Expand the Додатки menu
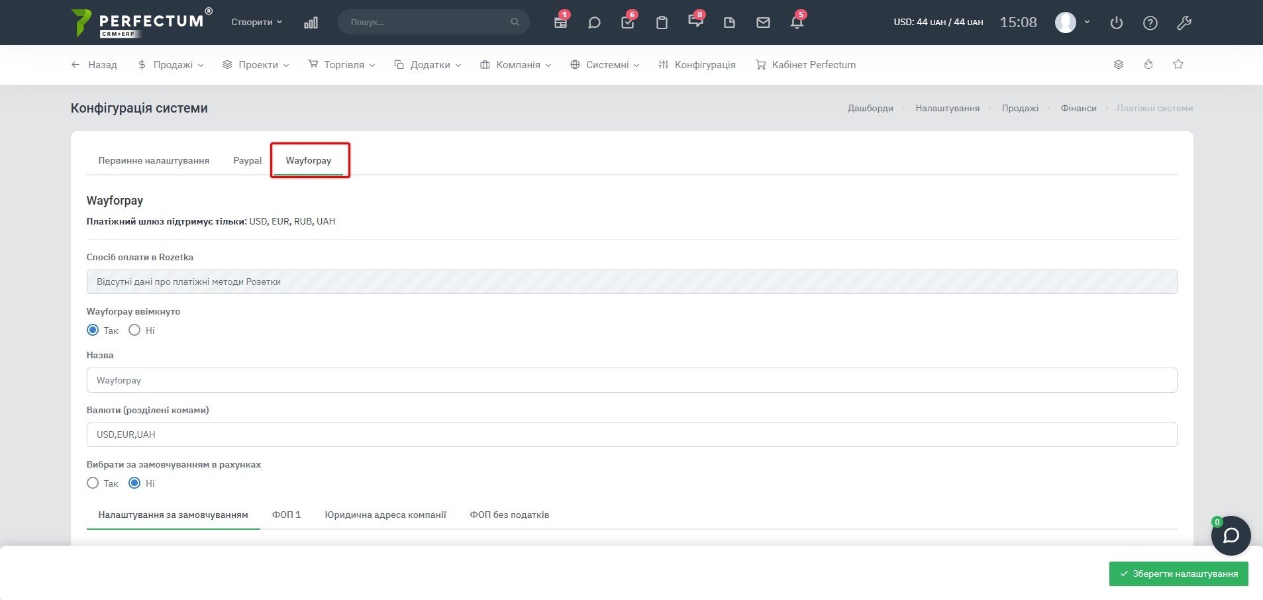The height and width of the screenshot is (600, 1263). pyautogui.click(x=427, y=65)
